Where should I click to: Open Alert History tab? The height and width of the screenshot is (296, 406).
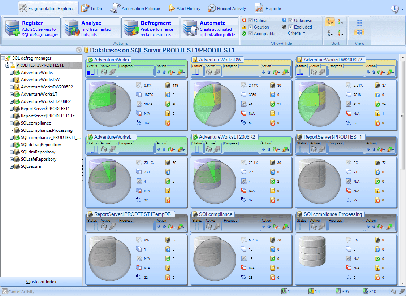coord(185,9)
